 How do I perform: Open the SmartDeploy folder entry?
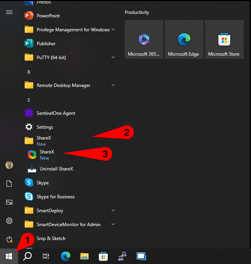(x=70, y=210)
